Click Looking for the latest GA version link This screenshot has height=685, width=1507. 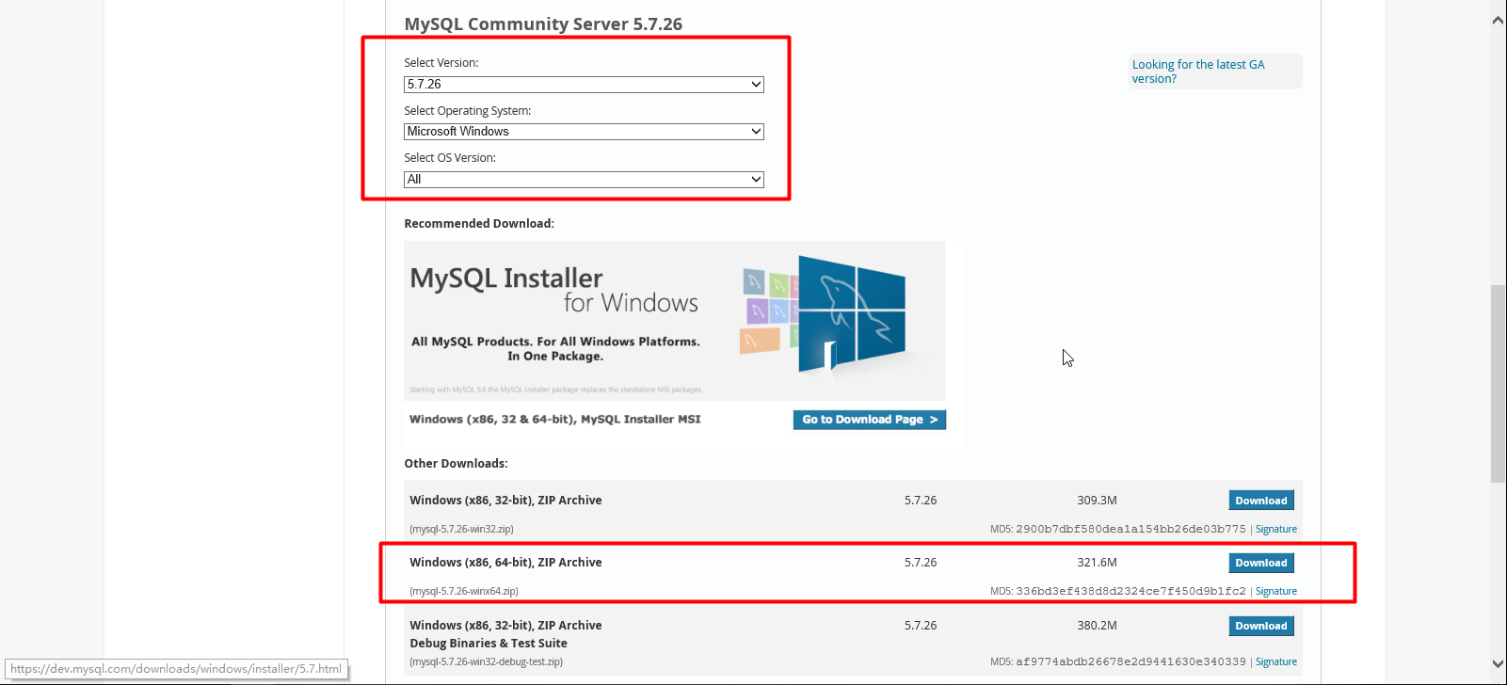click(1198, 72)
